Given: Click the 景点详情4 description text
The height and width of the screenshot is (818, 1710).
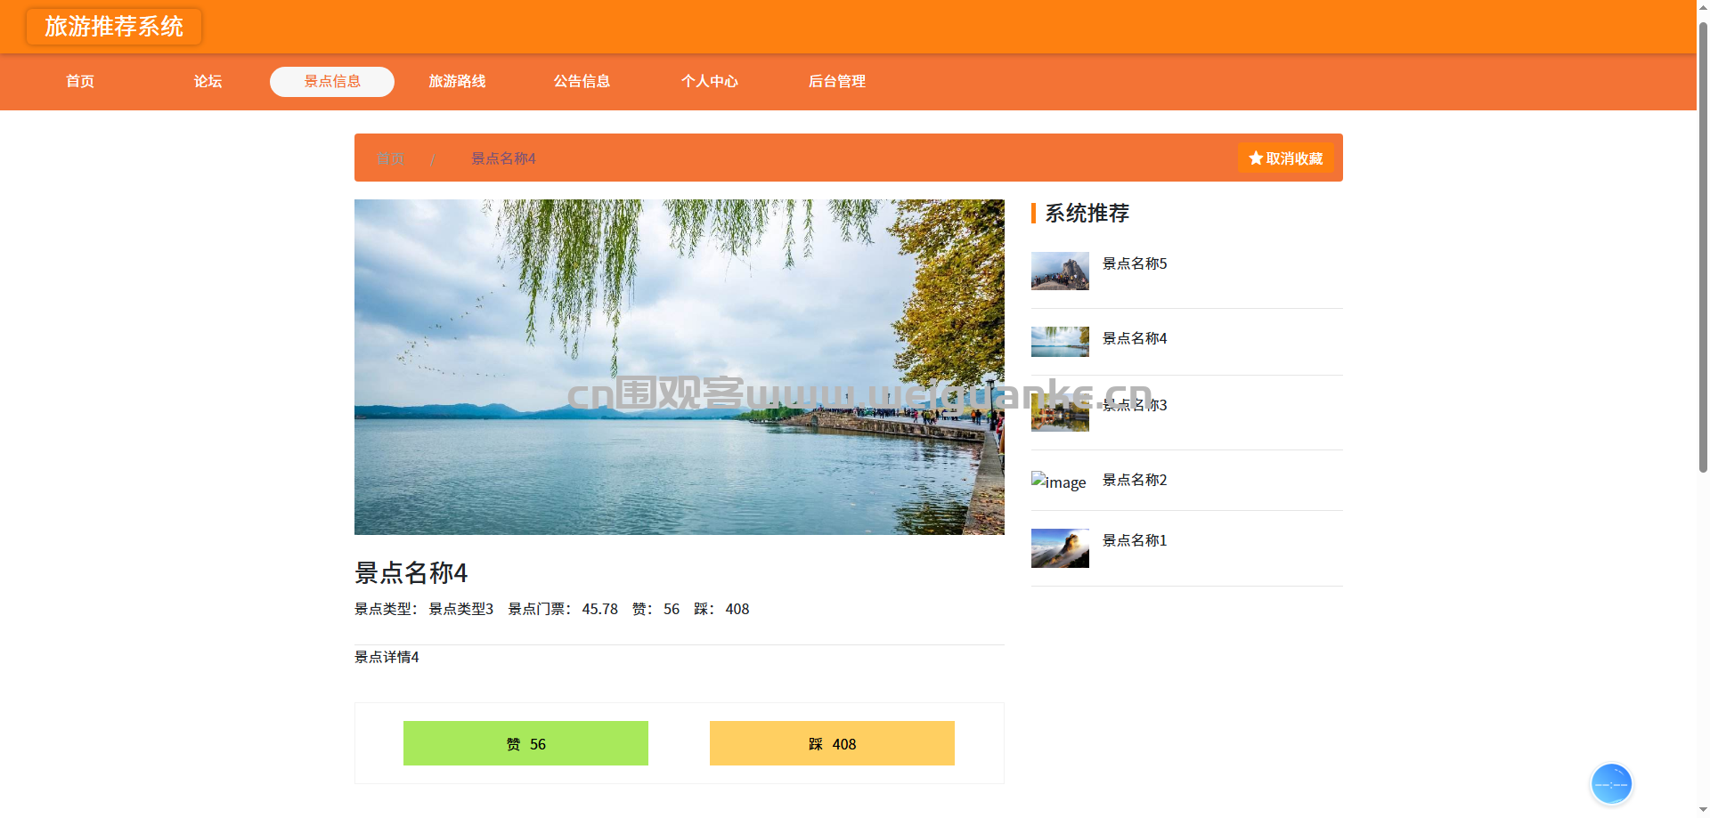Looking at the screenshot, I should (387, 657).
